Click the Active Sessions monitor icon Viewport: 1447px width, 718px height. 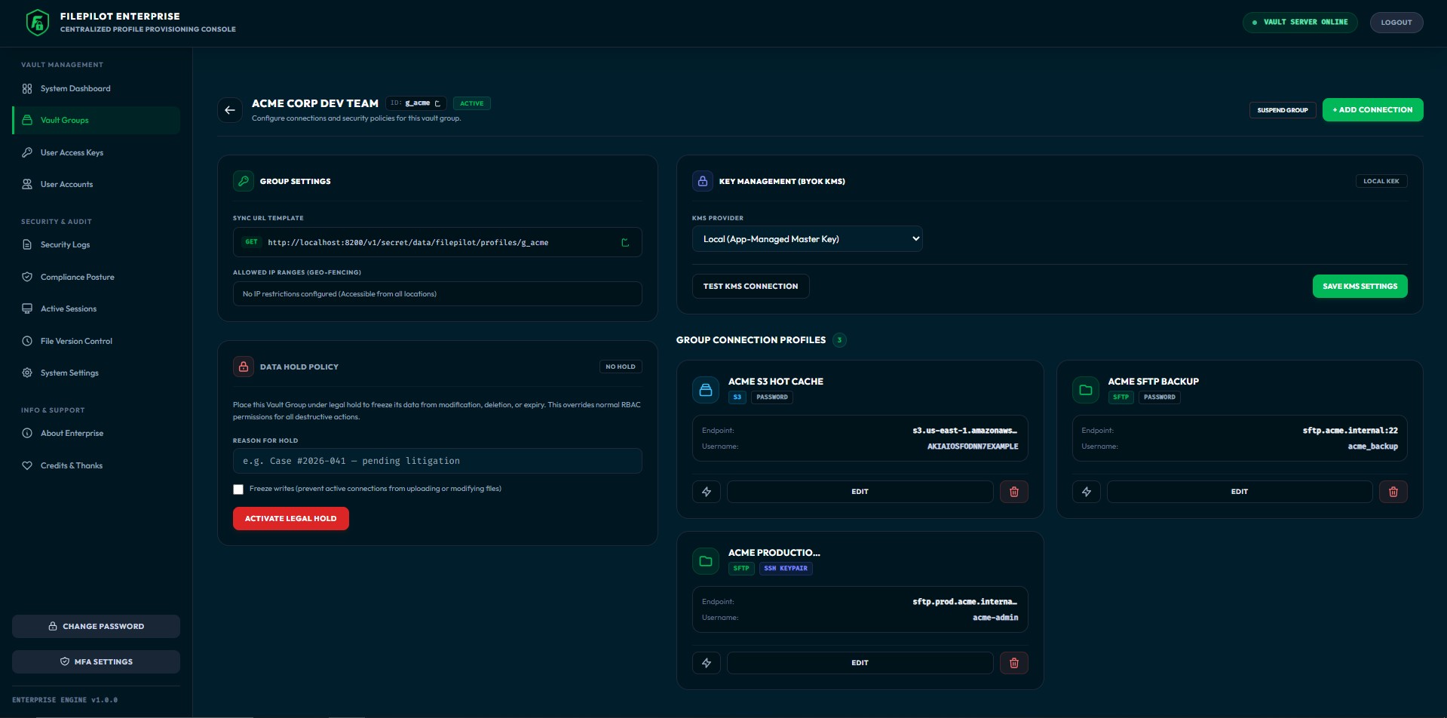tap(27, 308)
